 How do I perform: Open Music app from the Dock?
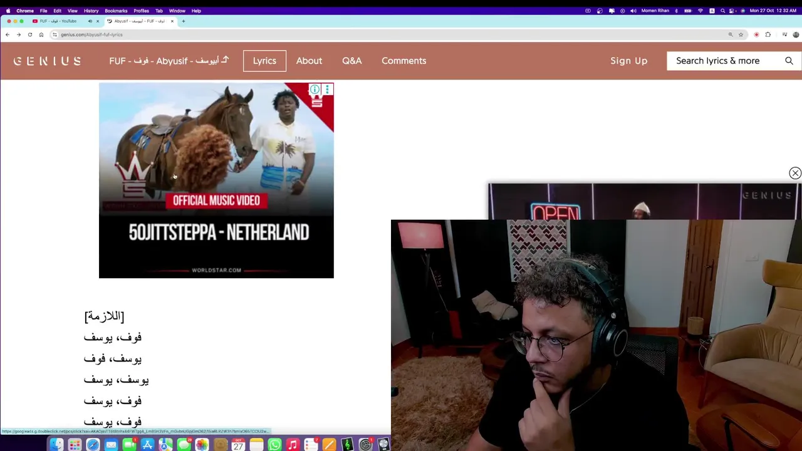pos(293,445)
